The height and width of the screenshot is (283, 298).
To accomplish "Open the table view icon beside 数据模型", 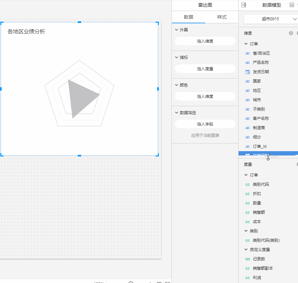I will coord(292,5).
